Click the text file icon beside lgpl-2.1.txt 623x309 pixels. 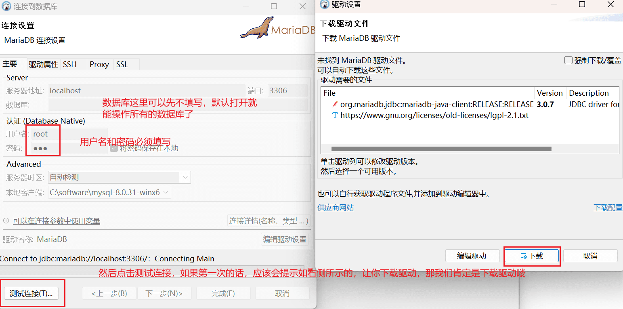(x=335, y=115)
